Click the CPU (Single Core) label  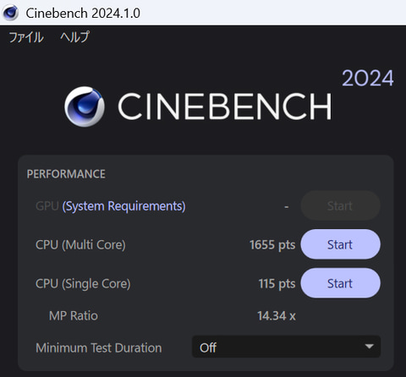83,283
